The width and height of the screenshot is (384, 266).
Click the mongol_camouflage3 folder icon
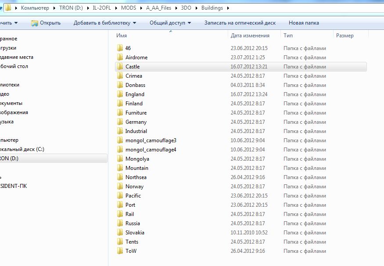(120, 140)
